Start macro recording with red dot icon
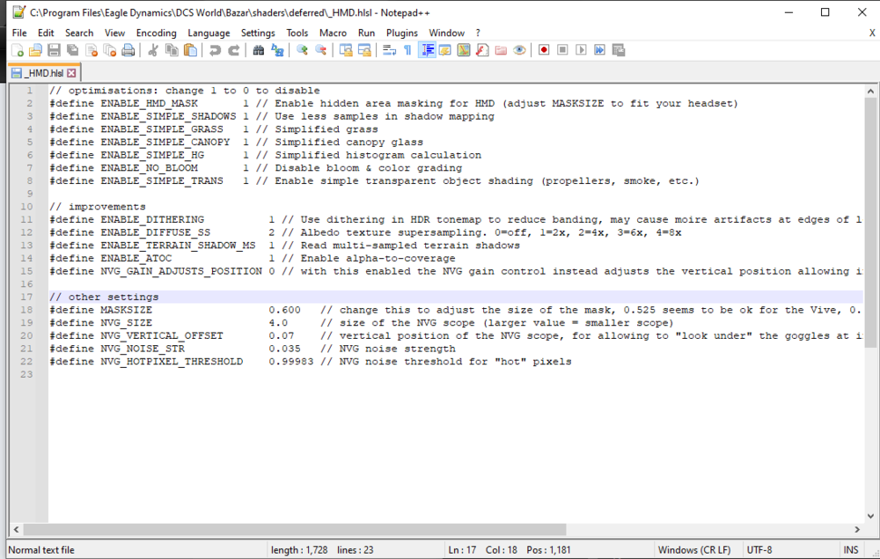 tap(543, 50)
